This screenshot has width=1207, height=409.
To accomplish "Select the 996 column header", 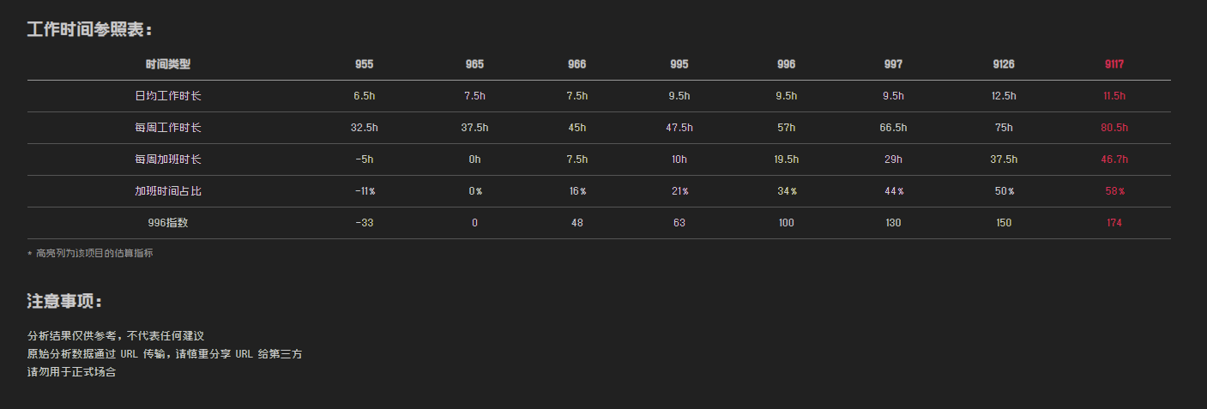I will coord(786,64).
